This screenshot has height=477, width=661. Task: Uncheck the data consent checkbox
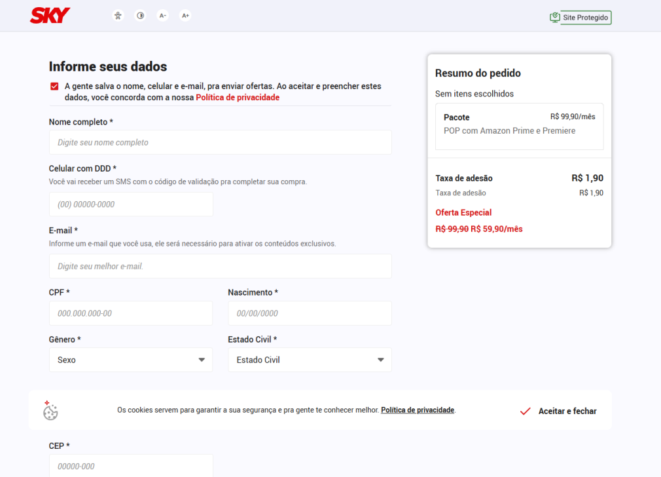(x=54, y=86)
